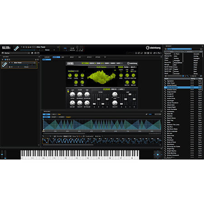Viewport: 204px width, 204px height.
Task: Click the COARSE tuning knob
Action: coord(76,75)
